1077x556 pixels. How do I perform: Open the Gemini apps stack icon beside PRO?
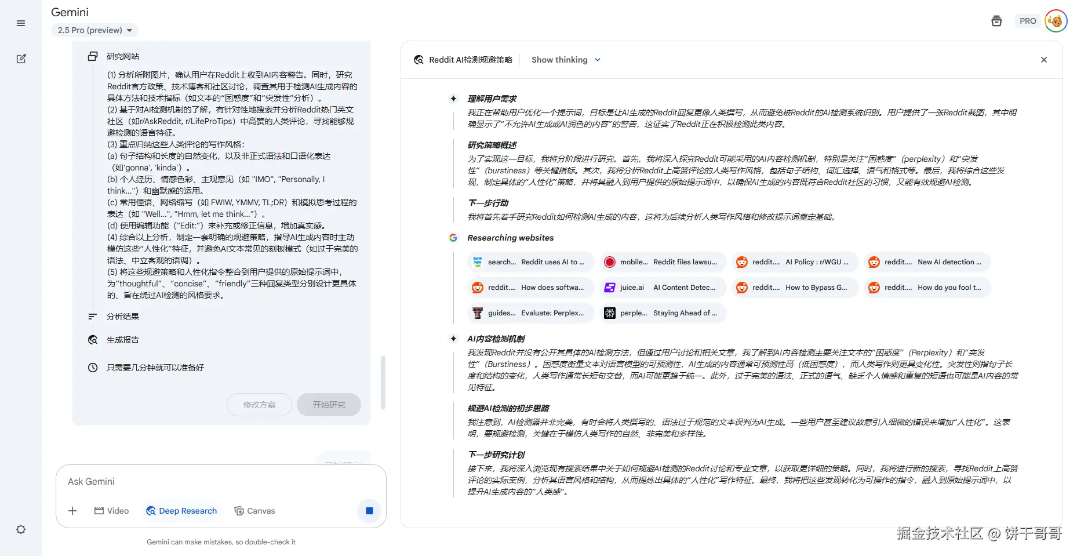pyautogui.click(x=996, y=21)
